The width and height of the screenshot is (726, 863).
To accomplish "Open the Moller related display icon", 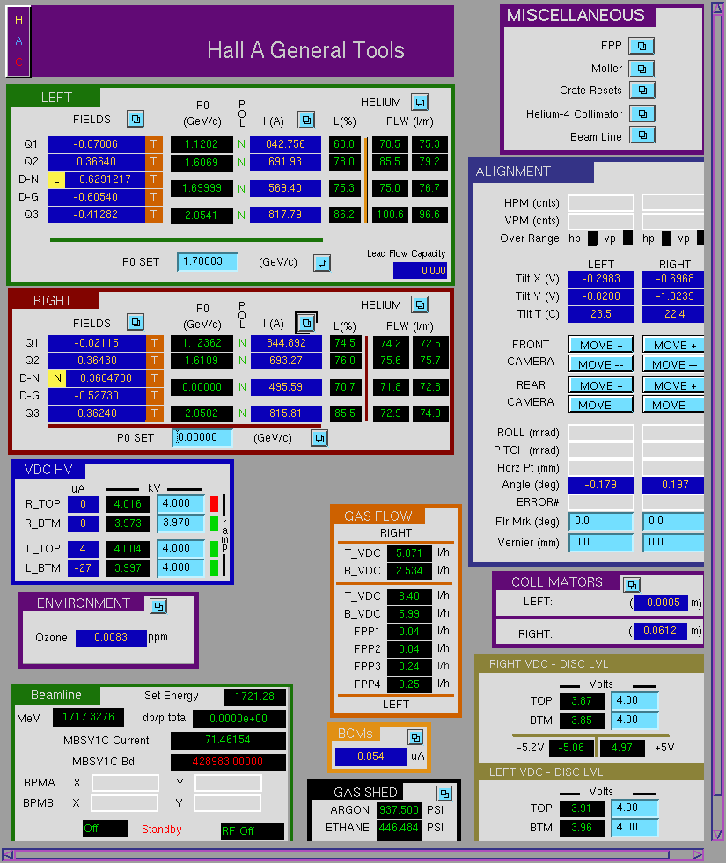I will click(x=642, y=69).
